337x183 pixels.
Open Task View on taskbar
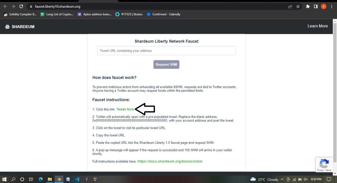click(x=31, y=179)
